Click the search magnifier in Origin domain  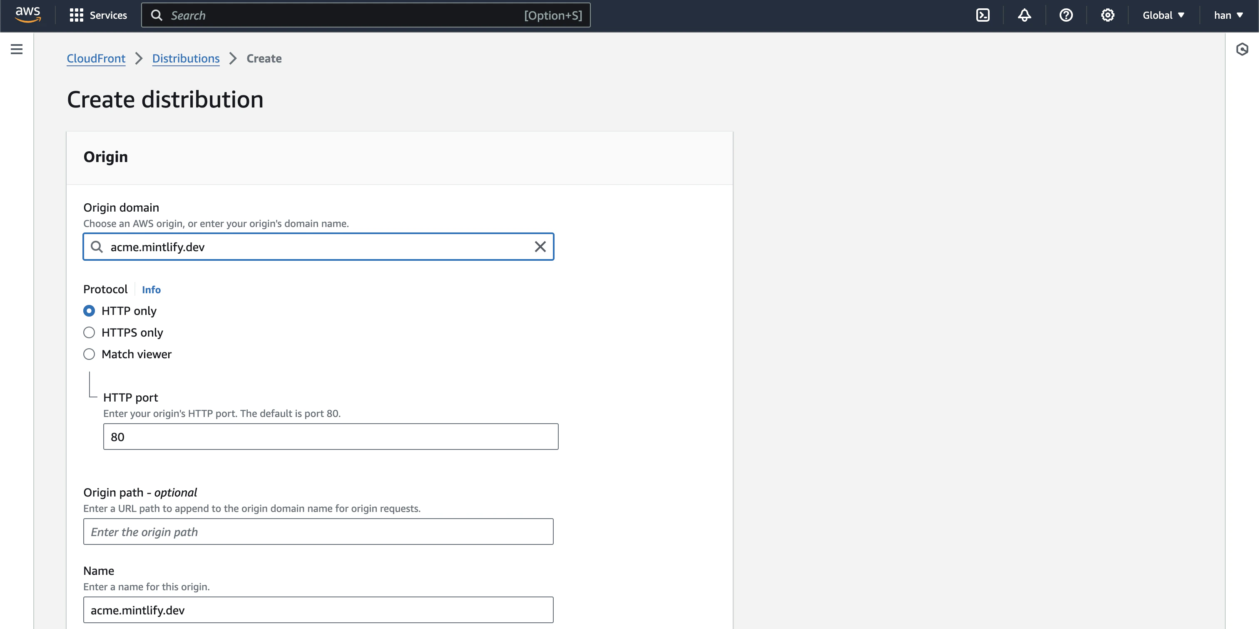[97, 247]
